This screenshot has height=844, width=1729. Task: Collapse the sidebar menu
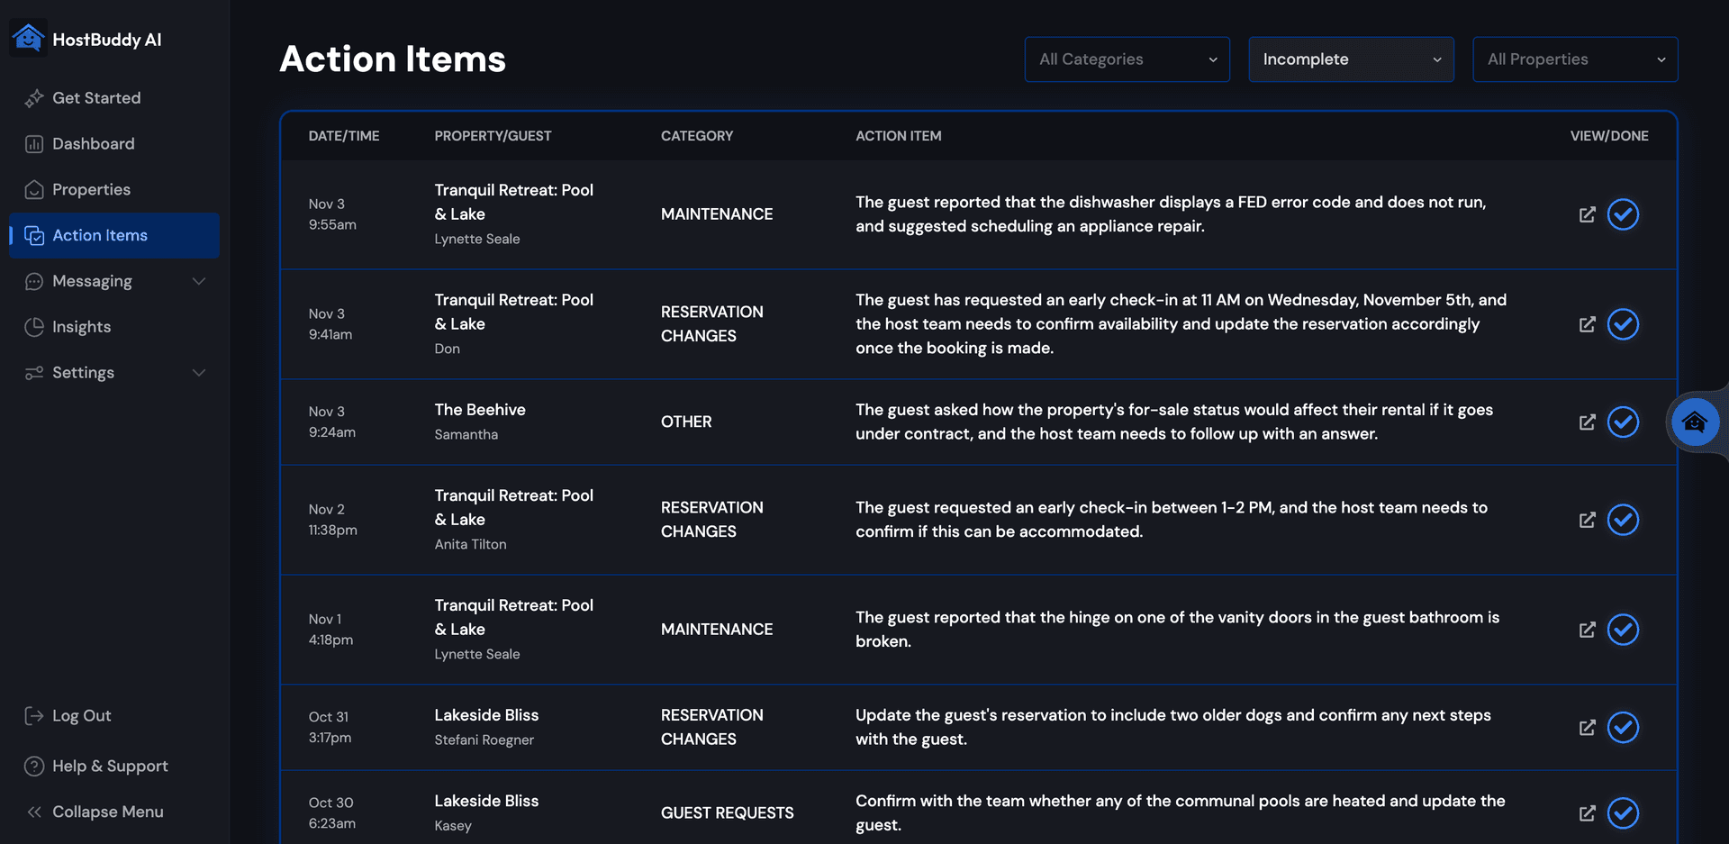click(x=107, y=812)
